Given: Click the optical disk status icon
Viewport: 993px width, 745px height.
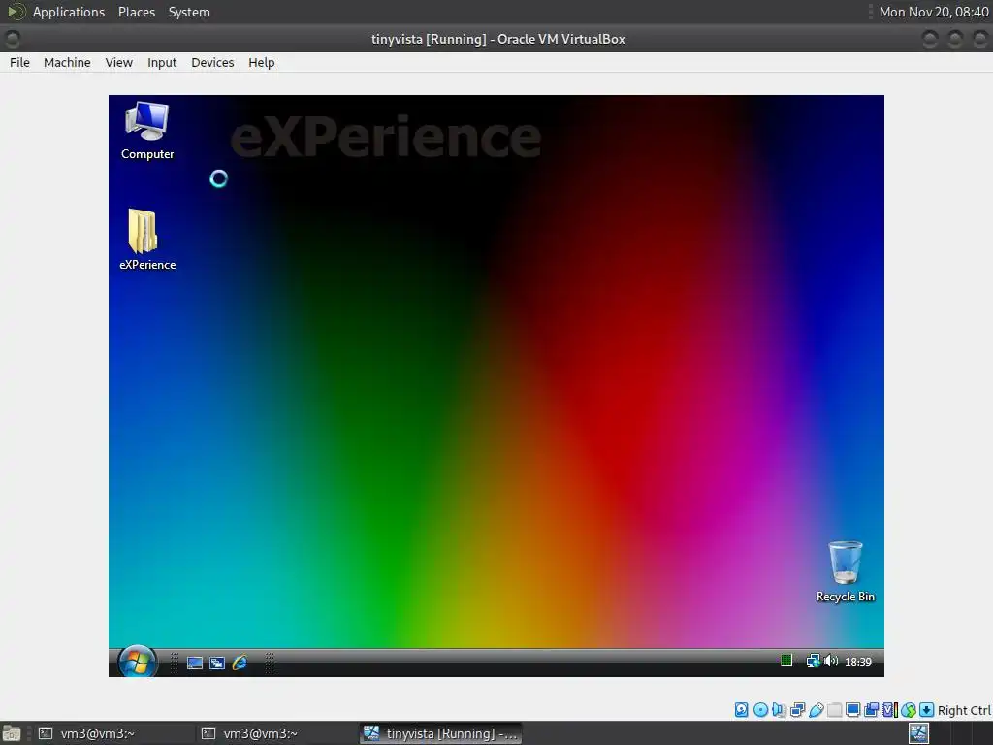Looking at the screenshot, I should click(760, 710).
